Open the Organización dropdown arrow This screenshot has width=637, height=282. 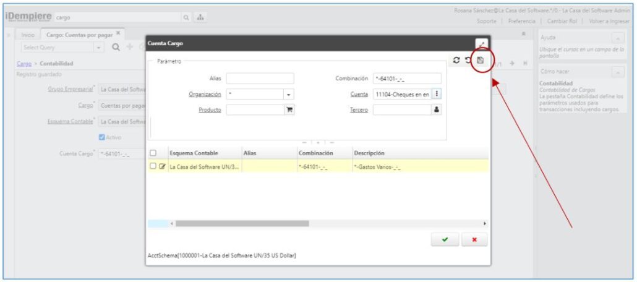pos(288,94)
